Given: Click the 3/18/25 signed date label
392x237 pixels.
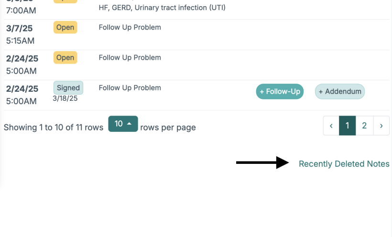Looking at the screenshot, I should [65, 99].
